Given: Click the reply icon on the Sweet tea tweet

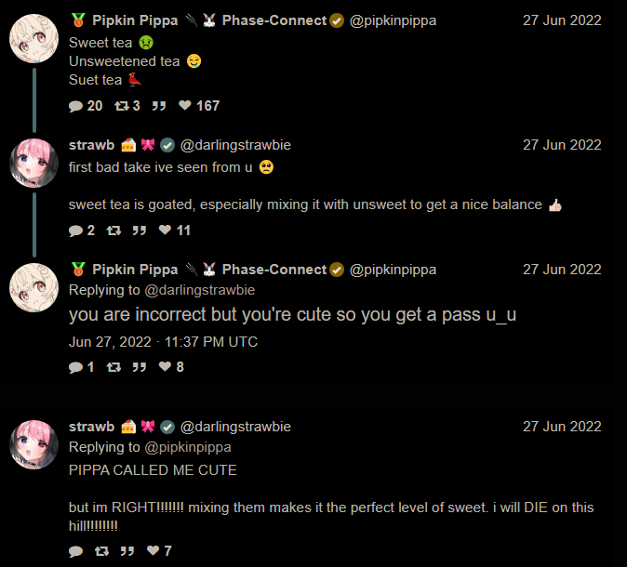Looking at the screenshot, I should 75,106.
